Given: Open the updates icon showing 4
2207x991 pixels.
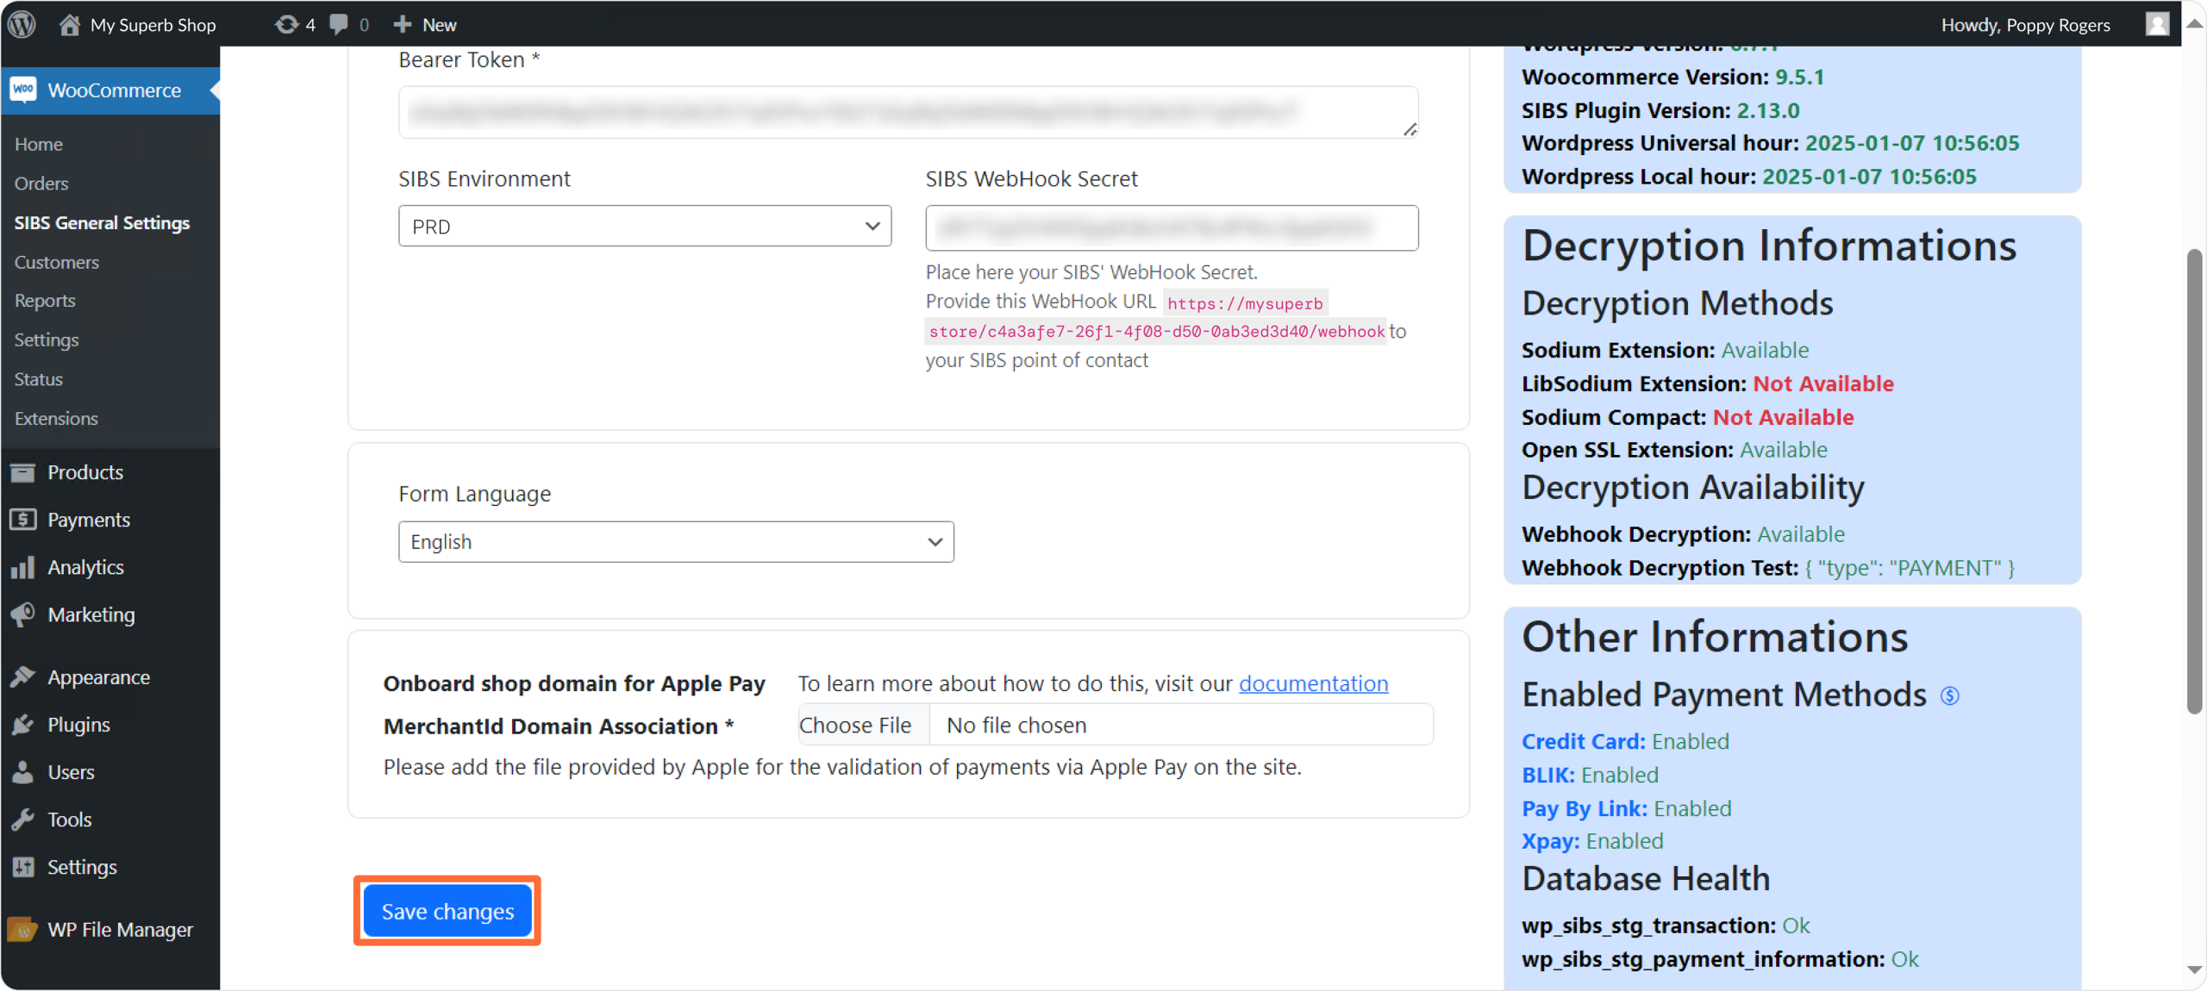Looking at the screenshot, I should click(287, 24).
